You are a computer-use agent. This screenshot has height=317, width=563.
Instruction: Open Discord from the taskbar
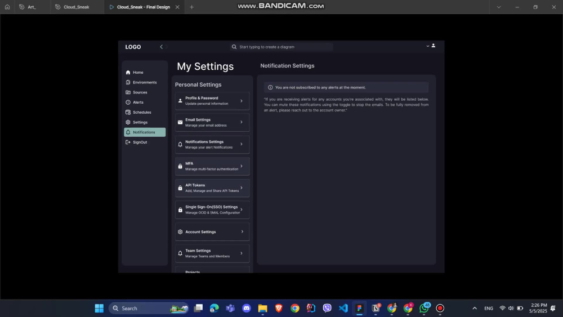247,308
